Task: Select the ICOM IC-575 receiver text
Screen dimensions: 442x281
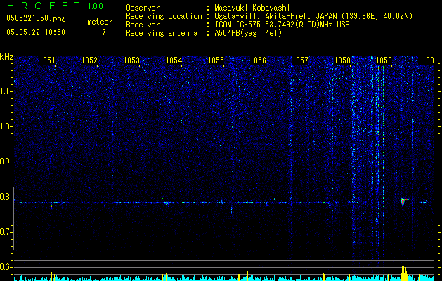Action: pyautogui.click(x=282, y=25)
